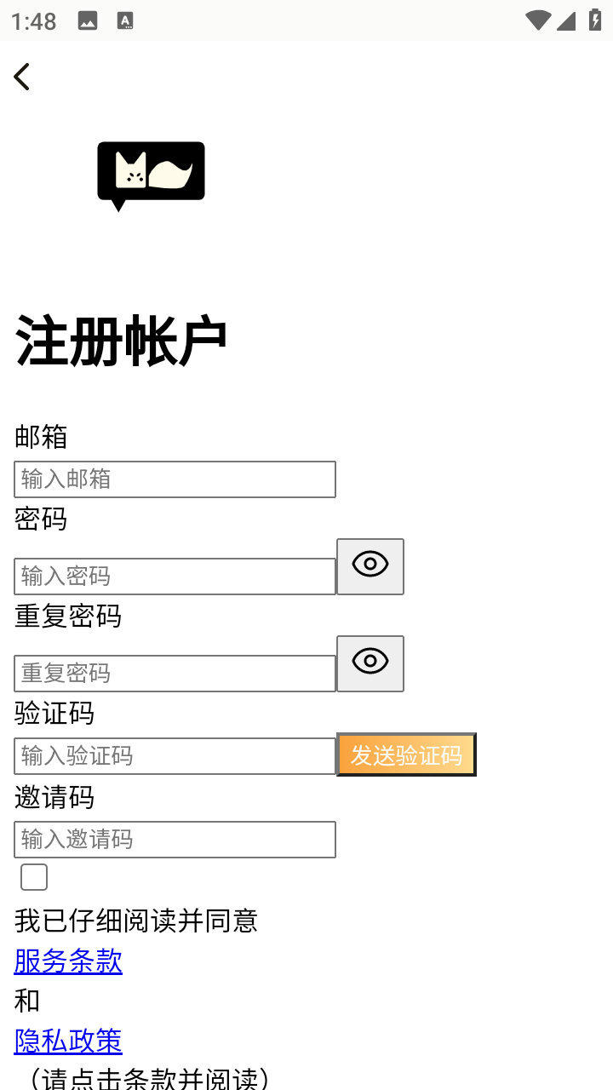Screen dimensions: 613x1090
Task: Tap the back arrow icon
Action: (22, 77)
